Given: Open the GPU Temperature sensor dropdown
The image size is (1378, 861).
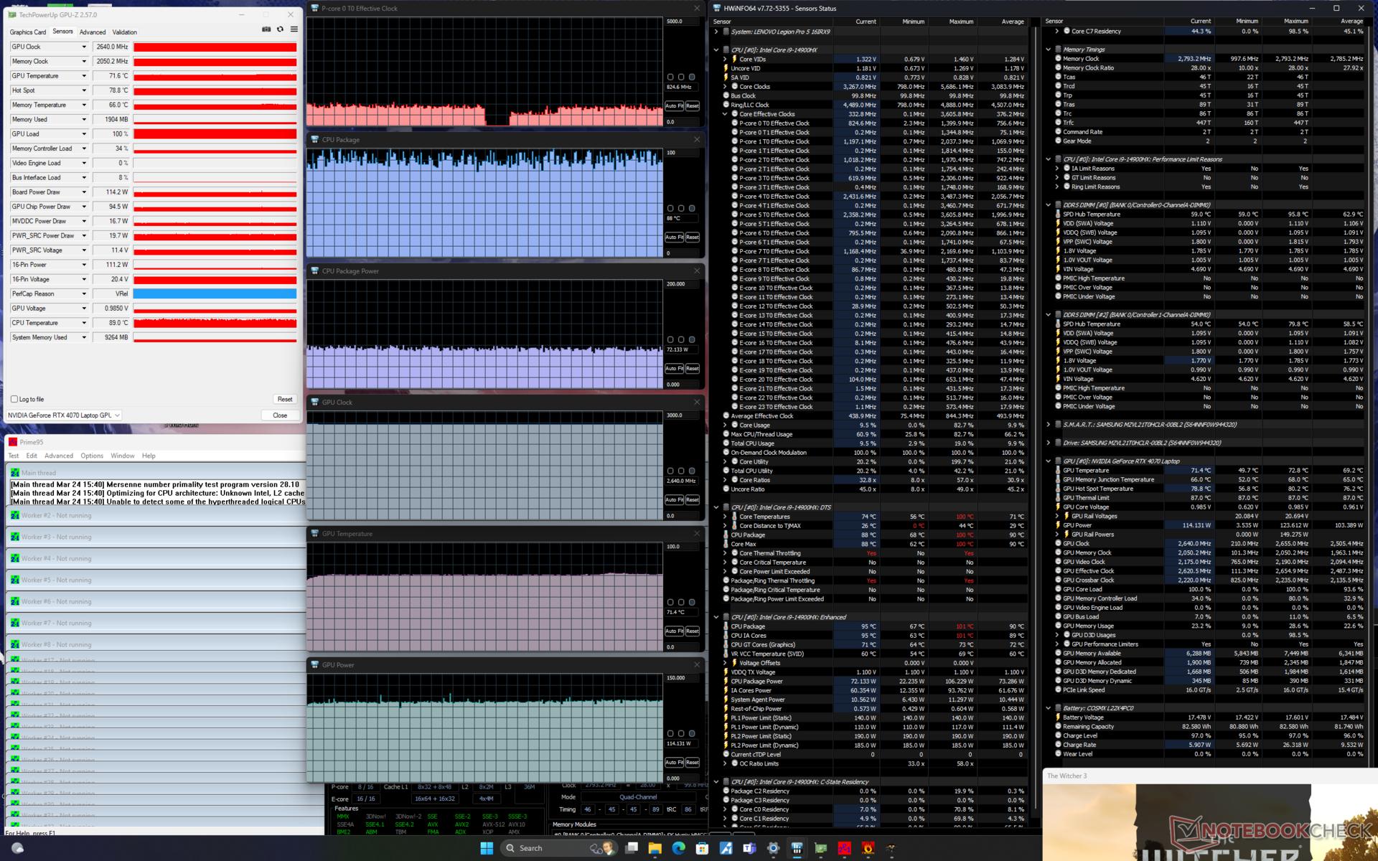Looking at the screenshot, I should 84,76.
